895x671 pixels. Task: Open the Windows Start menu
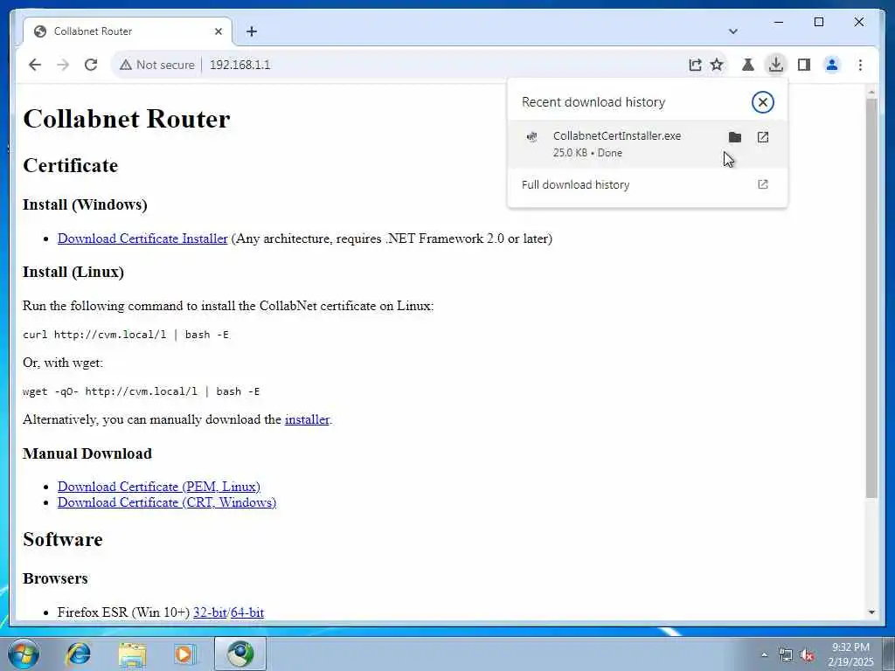pyautogui.click(x=23, y=654)
